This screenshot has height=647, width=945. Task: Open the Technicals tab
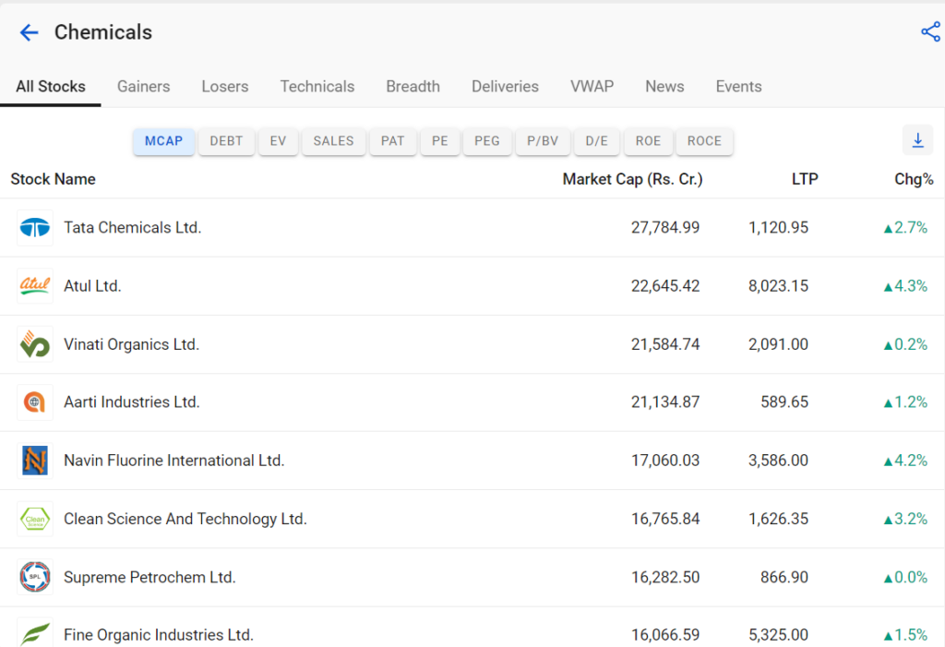click(317, 87)
